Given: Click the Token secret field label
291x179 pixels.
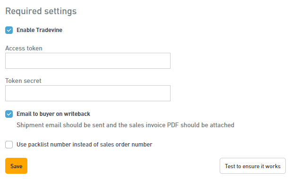Looking at the screenshot, I should (x=23, y=81).
